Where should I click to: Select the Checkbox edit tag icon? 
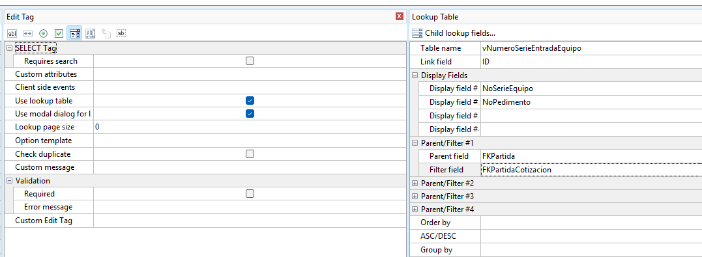(59, 34)
